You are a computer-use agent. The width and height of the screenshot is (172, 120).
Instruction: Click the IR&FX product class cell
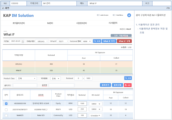pos(58,110)
